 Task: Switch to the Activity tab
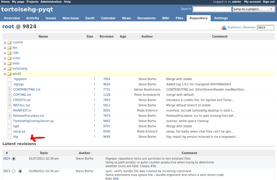tap(32, 18)
